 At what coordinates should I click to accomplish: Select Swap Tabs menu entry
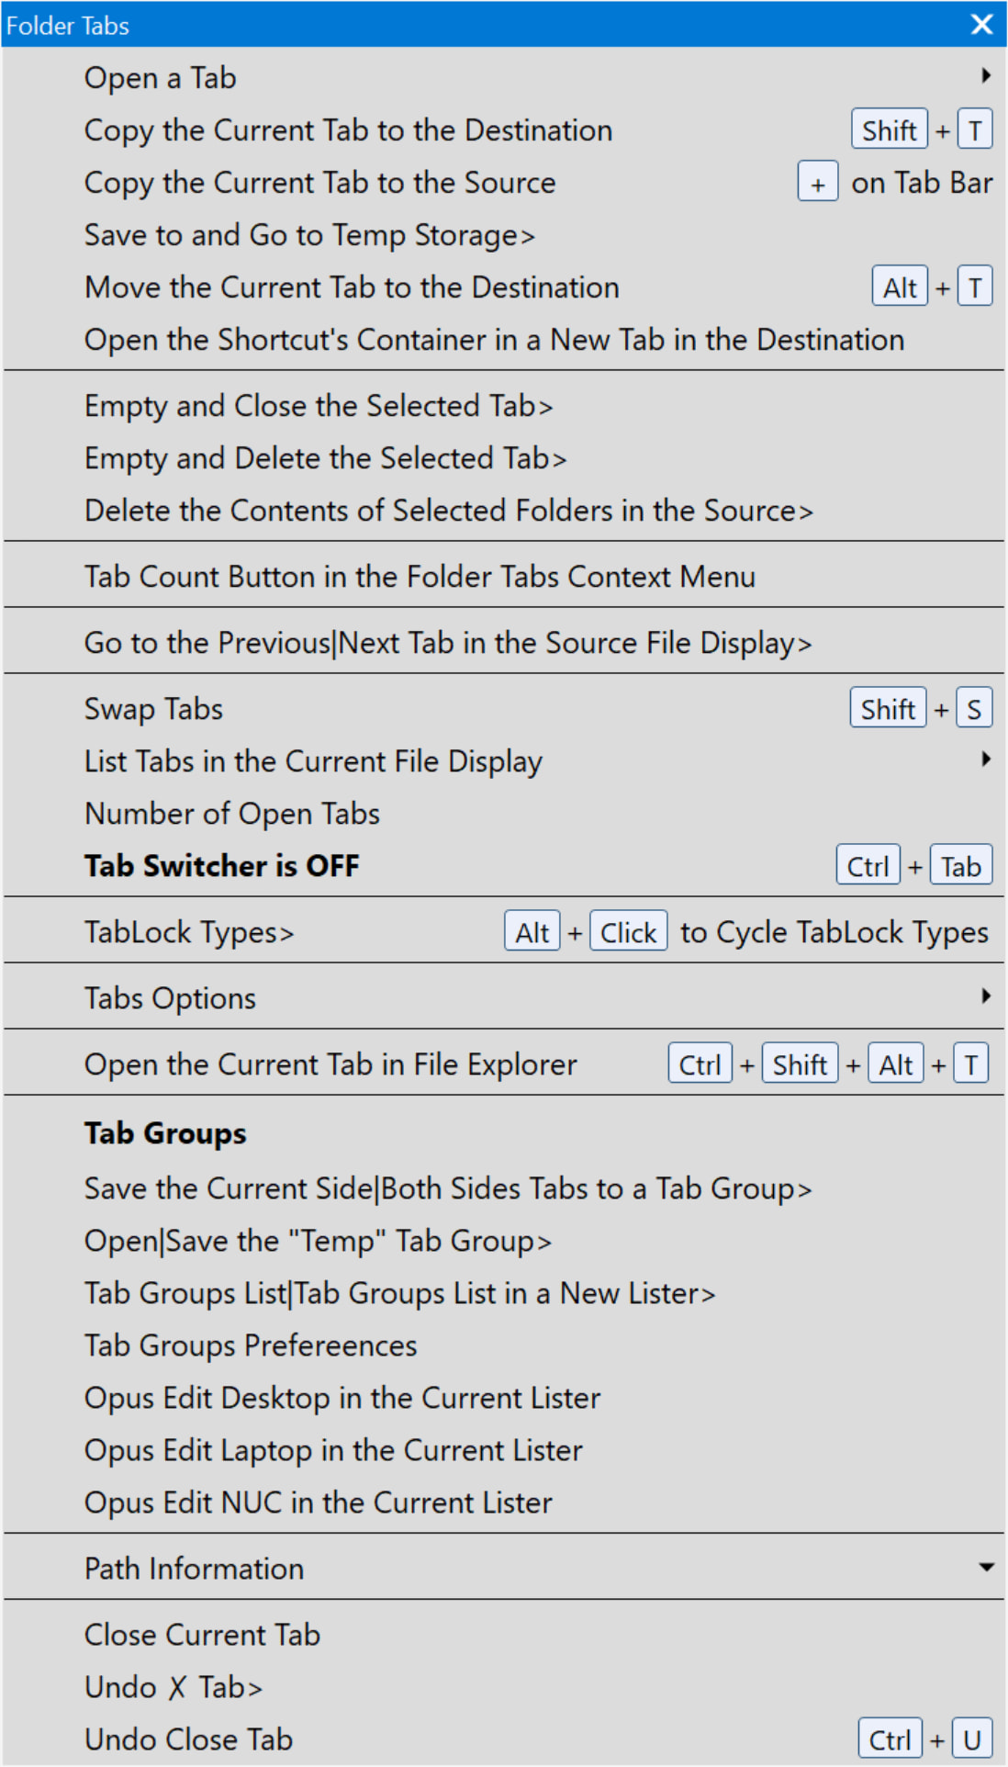pos(153,709)
